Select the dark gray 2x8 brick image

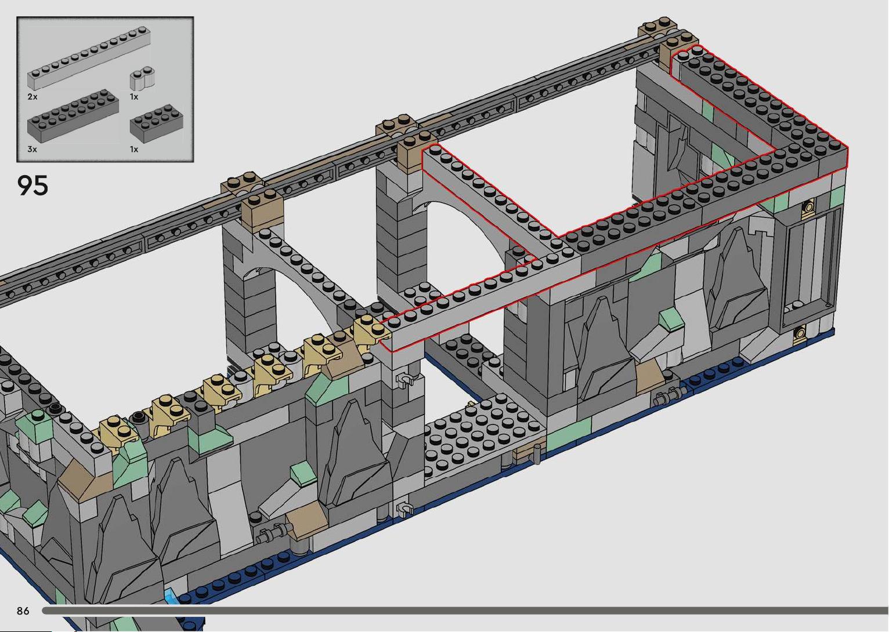(73, 116)
